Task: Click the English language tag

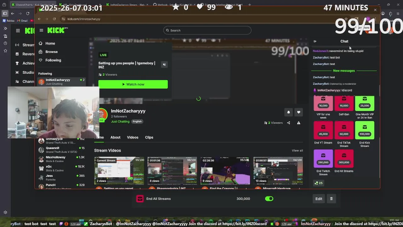Action: pos(137,121)
